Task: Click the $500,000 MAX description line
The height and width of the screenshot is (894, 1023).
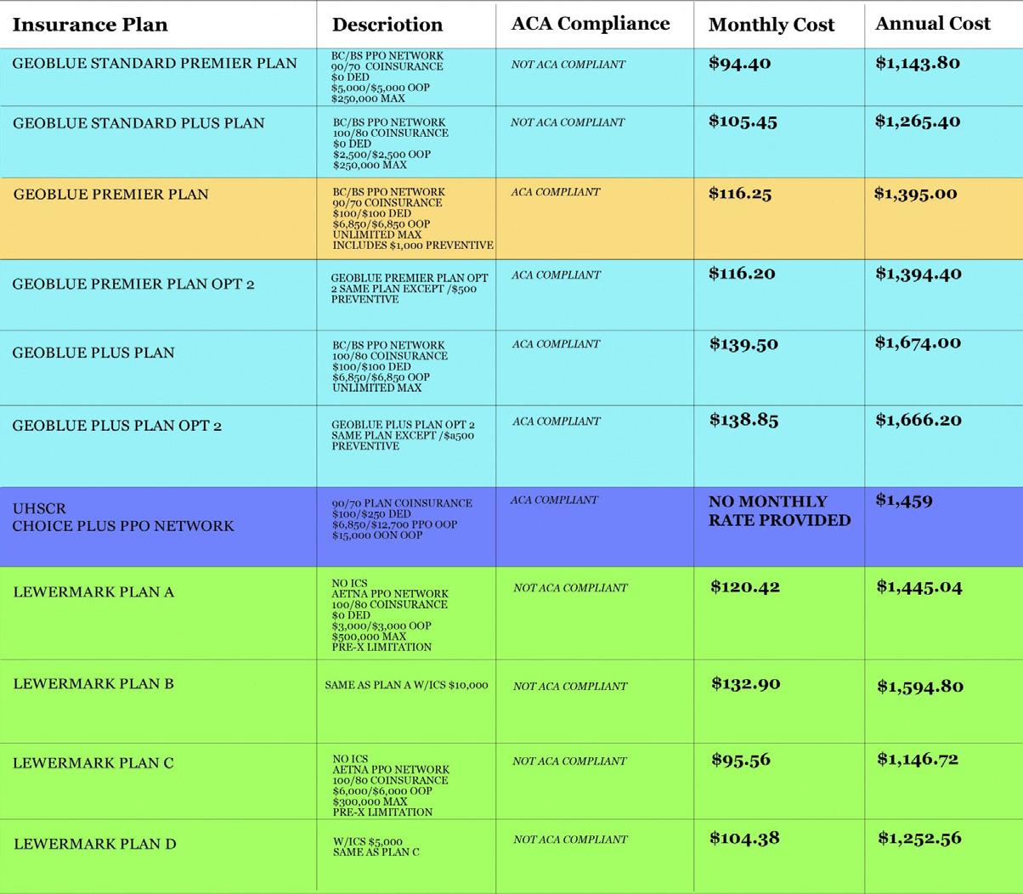Action: point(369,637)
